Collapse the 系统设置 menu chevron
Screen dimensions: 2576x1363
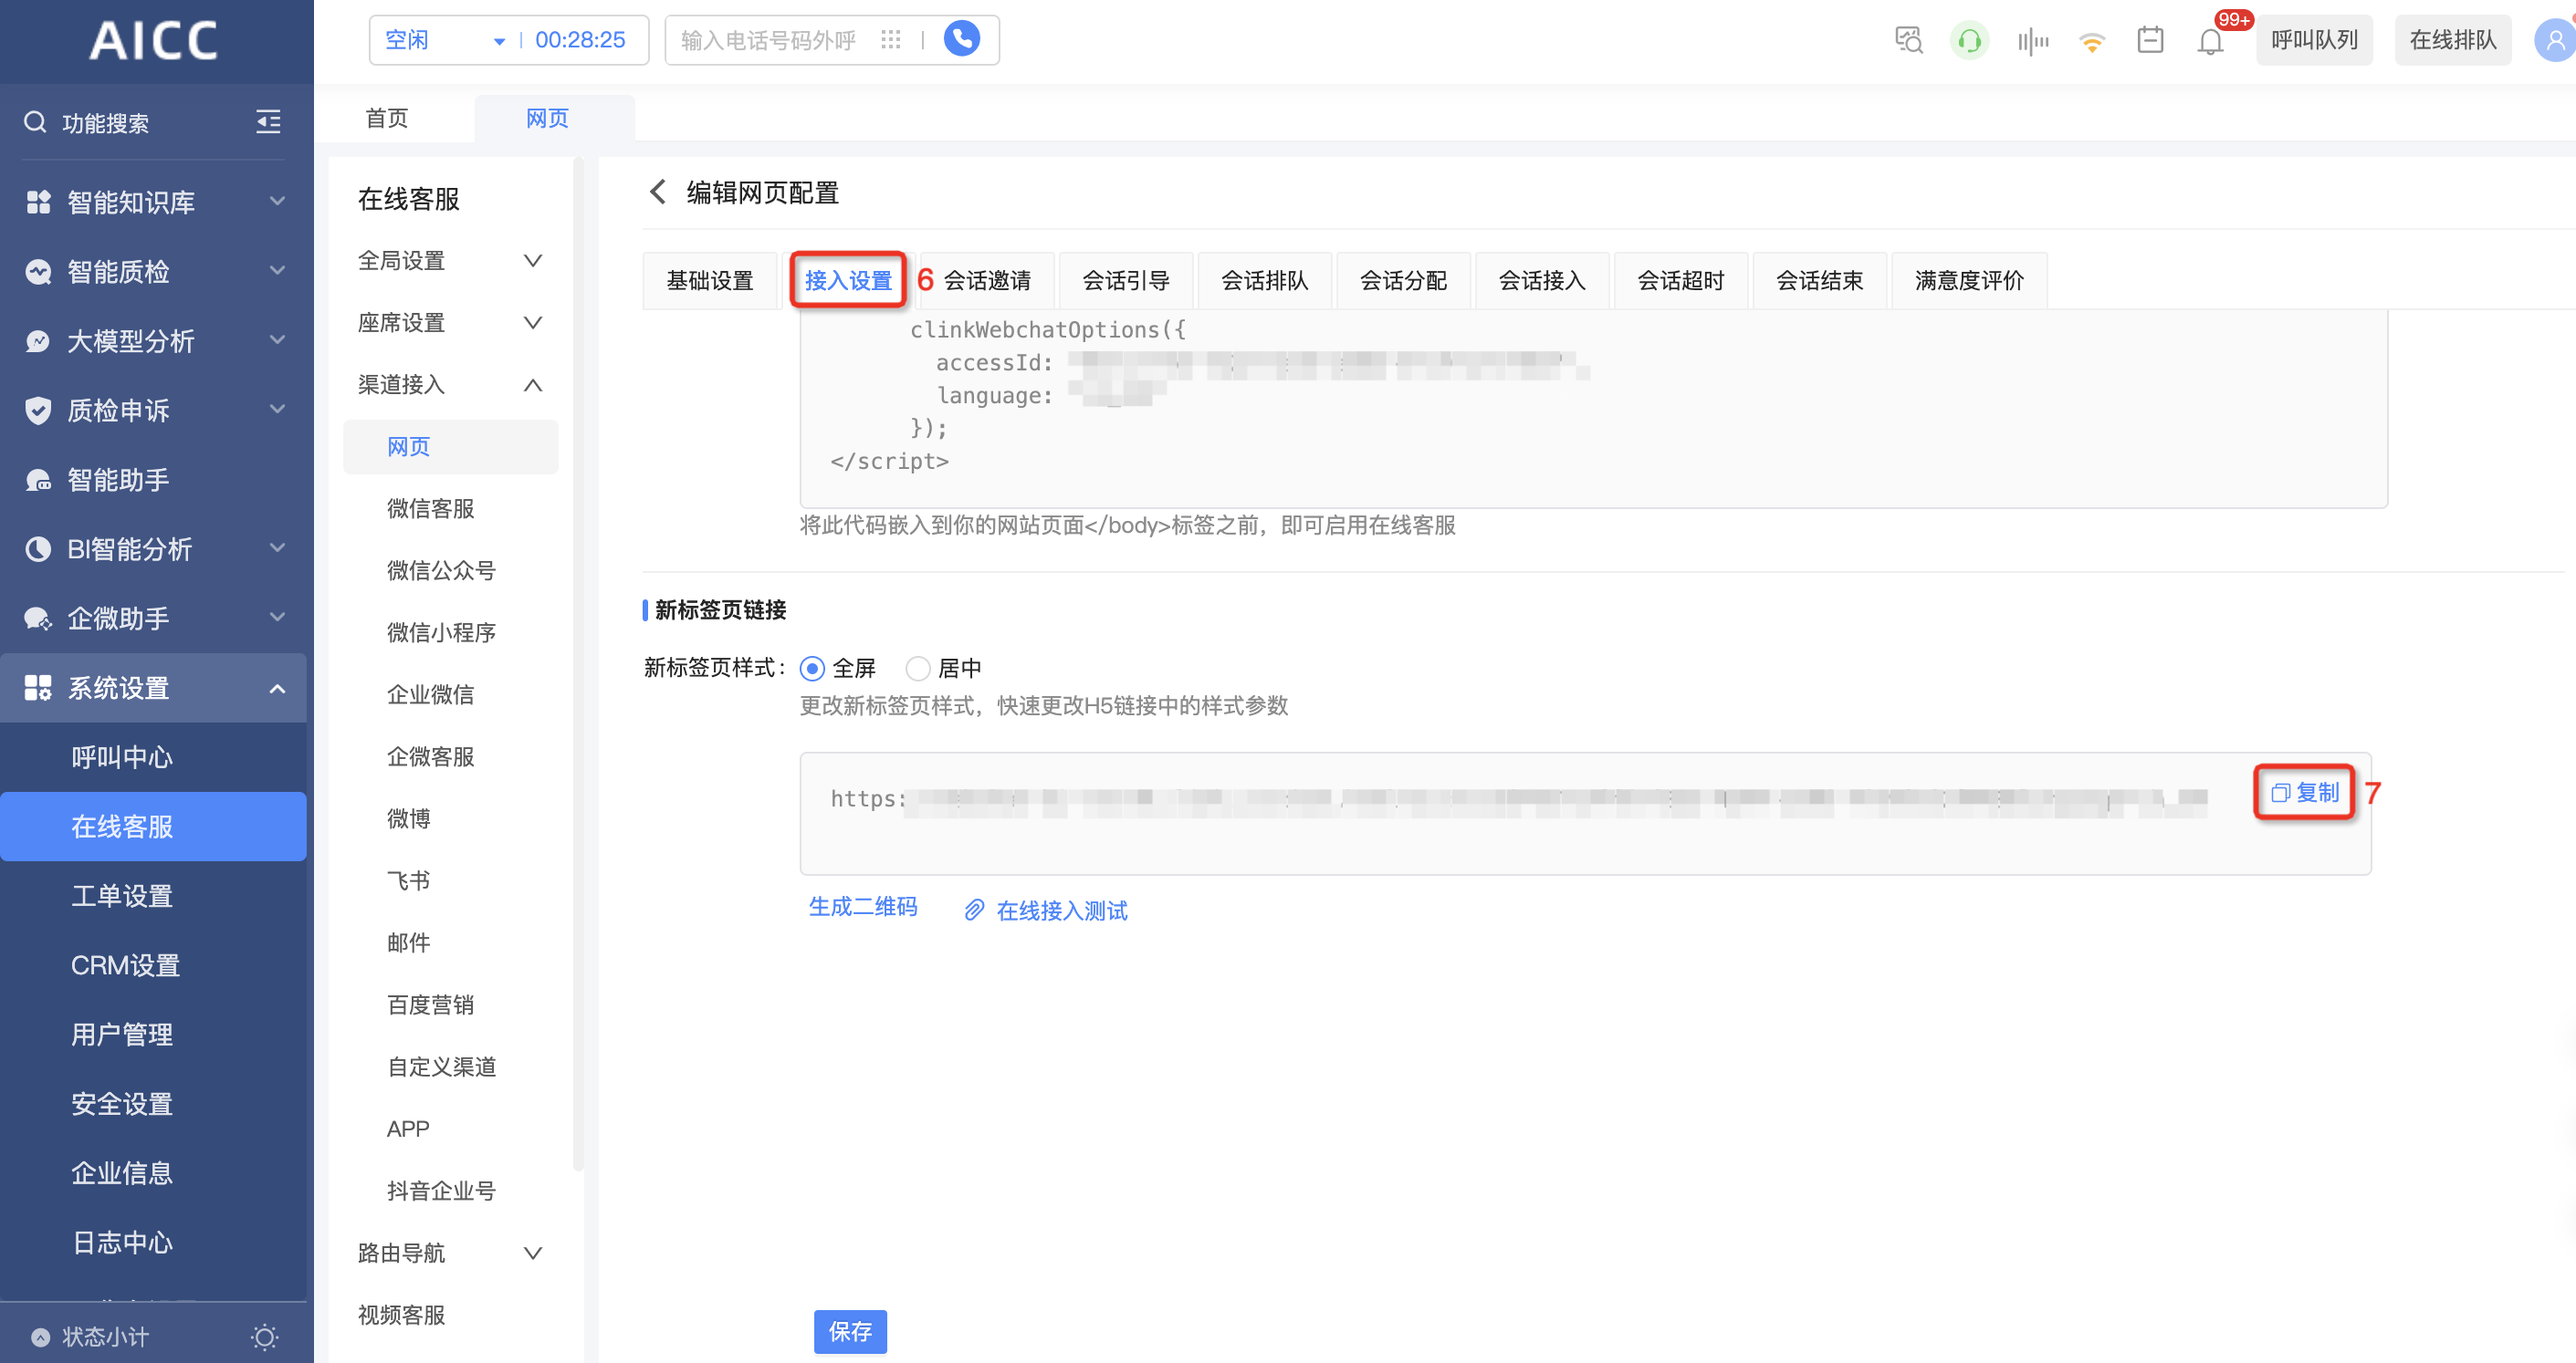coord(278,688)
